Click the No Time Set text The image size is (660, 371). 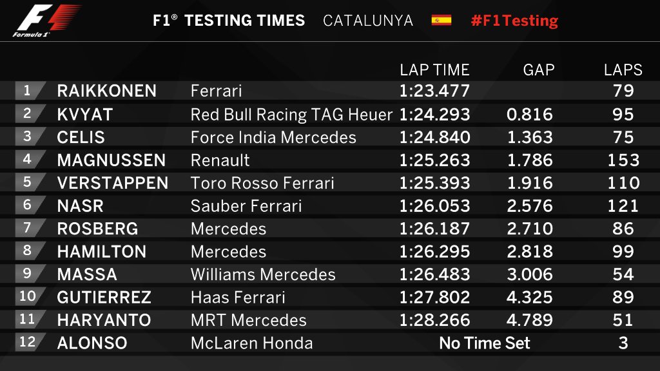point(485,343)
